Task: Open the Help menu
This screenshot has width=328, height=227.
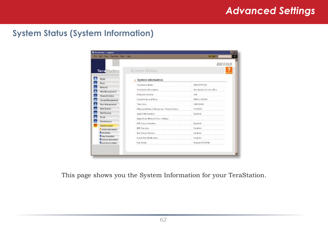Action: click(129, 56)
